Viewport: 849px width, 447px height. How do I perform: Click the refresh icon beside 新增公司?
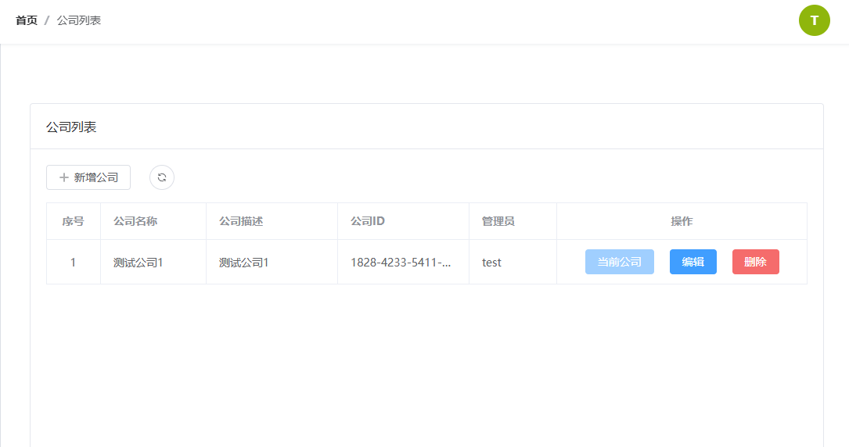[x=162, y=177]
